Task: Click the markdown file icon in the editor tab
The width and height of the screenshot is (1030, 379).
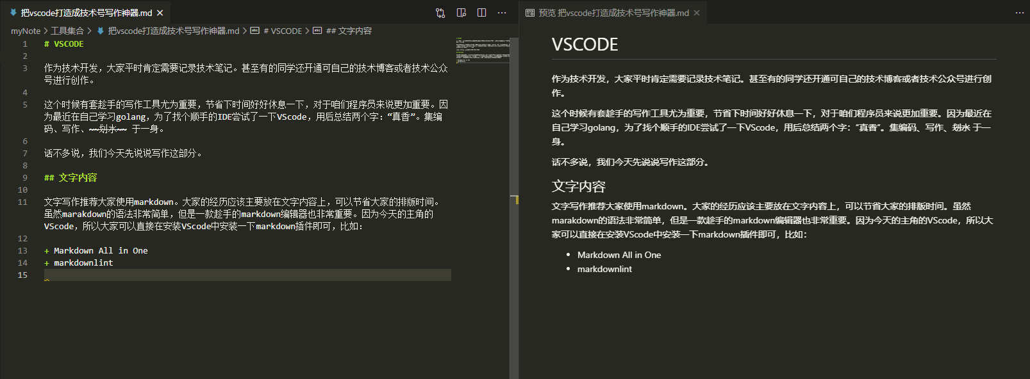Action: point(13,13)
